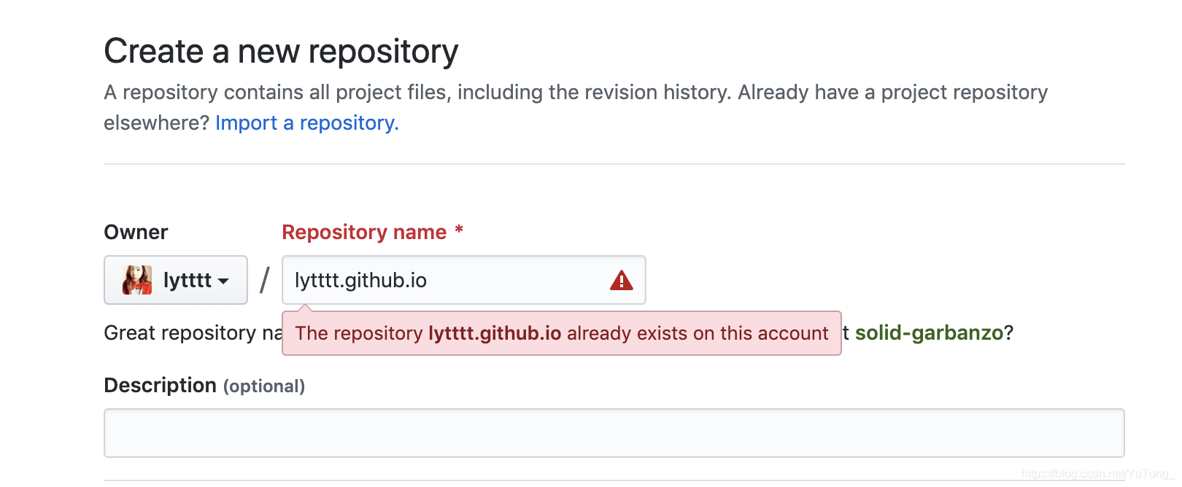Click the Description field label

pyautogui.click(x=160, y=385)
